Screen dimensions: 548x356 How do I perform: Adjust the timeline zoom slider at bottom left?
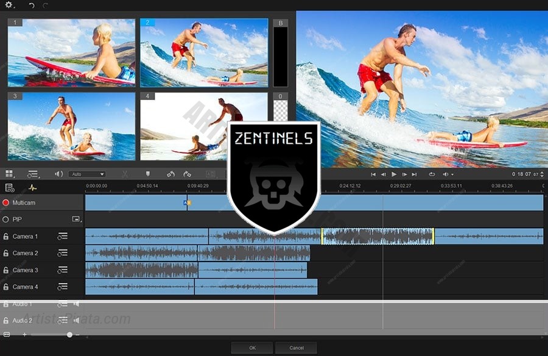click(69, 334)
